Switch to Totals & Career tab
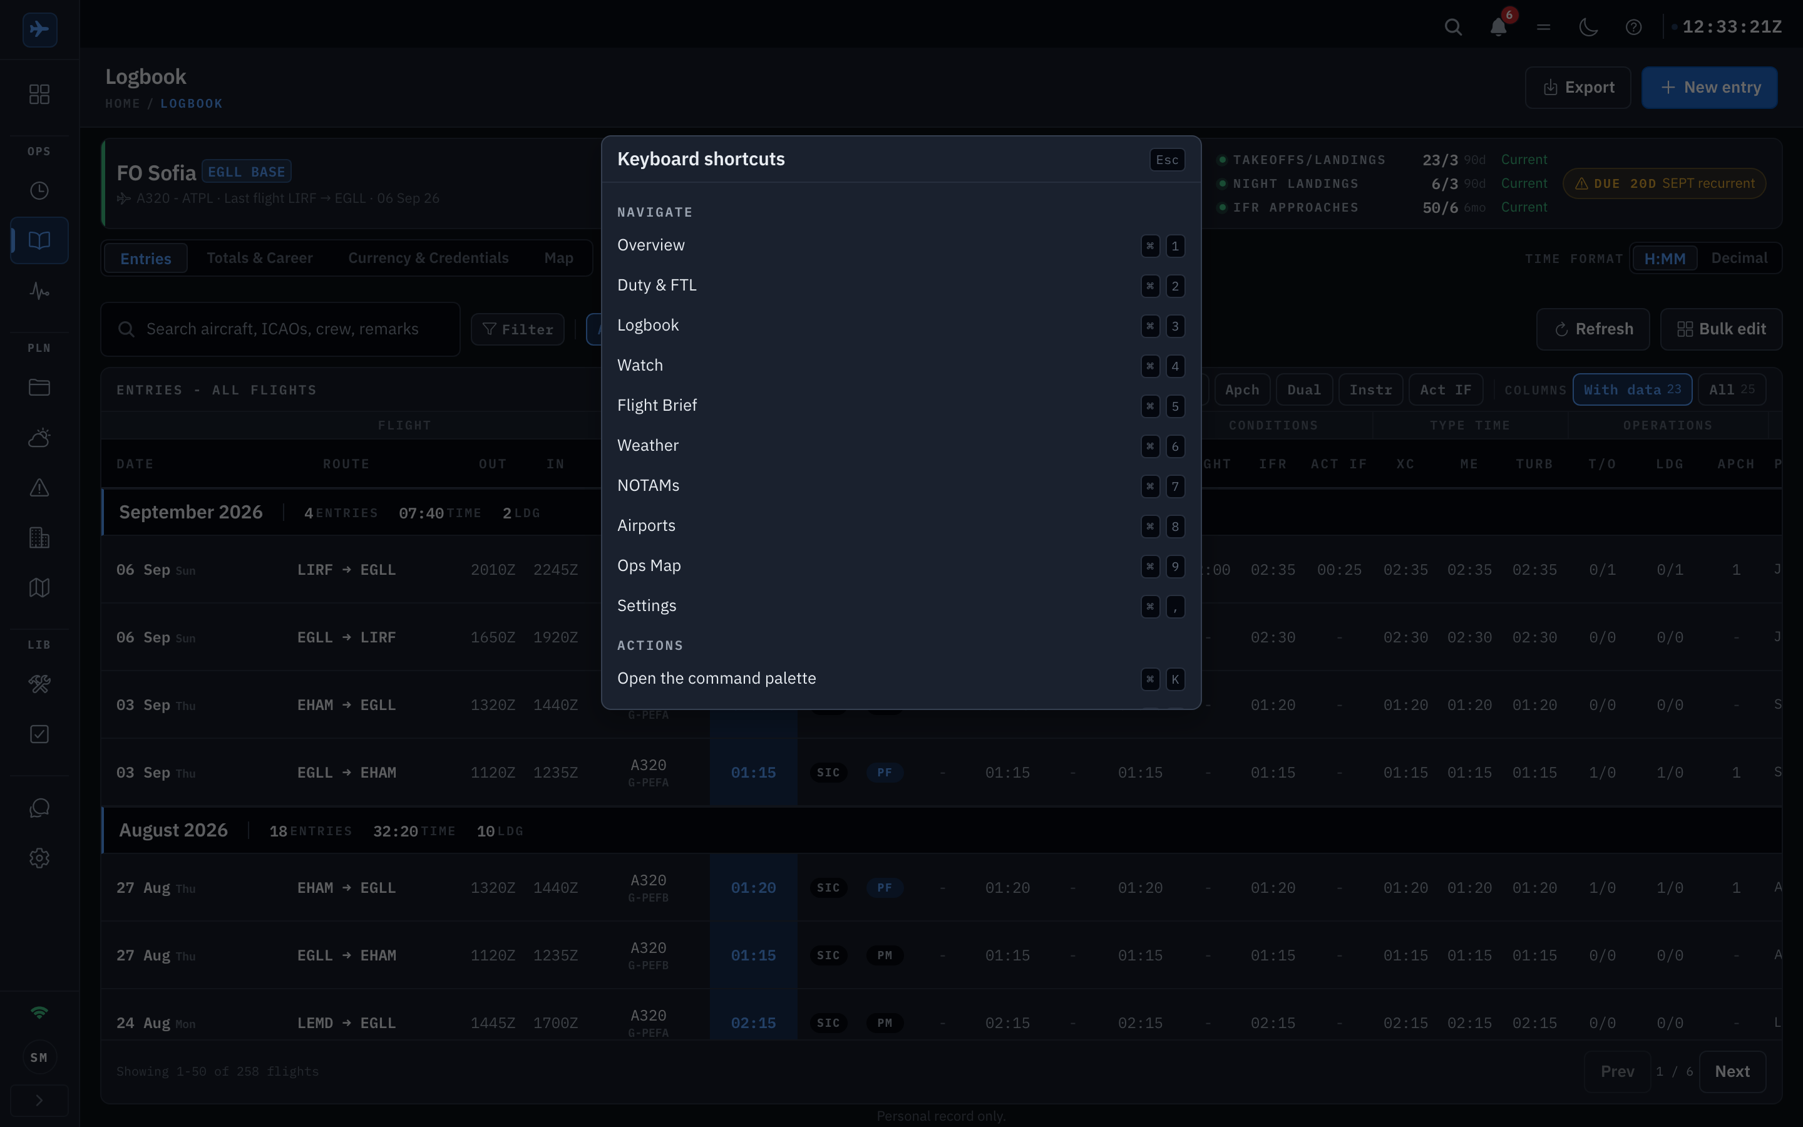Screen dimensions: 1803x1127 [259, 259]
